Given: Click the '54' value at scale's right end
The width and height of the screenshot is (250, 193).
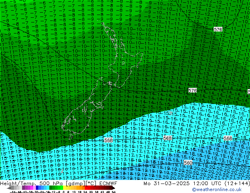Looking at the screenshot, I should 113,192.
